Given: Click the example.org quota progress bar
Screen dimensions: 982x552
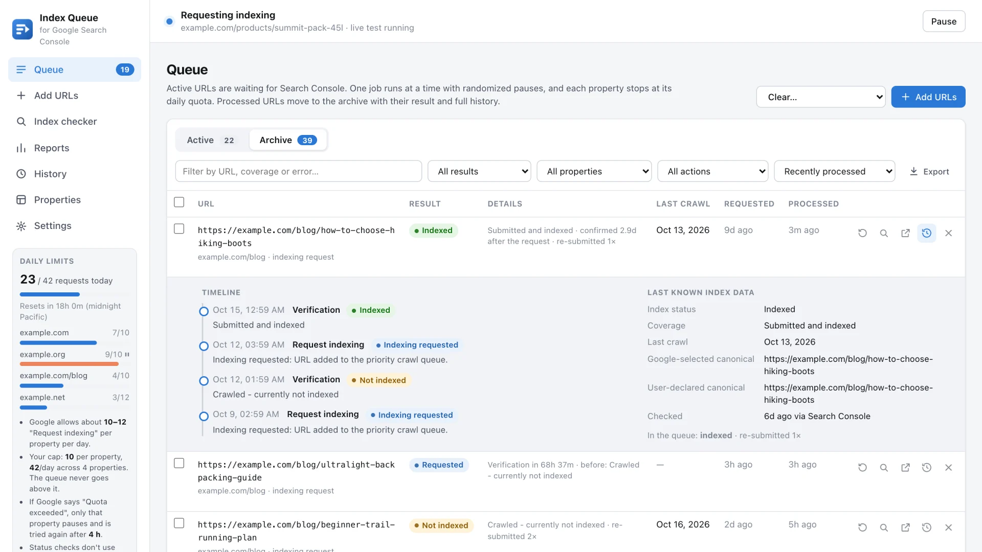Looking at the screenshot, I should point(75,364).
